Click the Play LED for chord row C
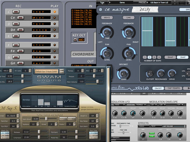This screenshot has height=142, width=190. coord(55,12)
